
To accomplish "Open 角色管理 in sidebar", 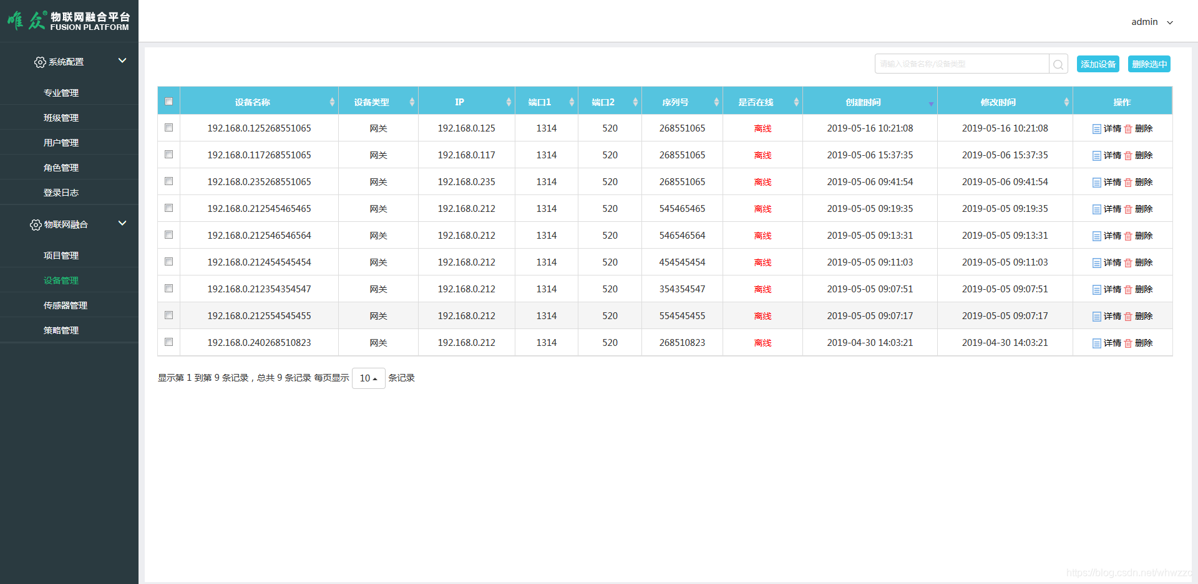I will coord(61,168).
